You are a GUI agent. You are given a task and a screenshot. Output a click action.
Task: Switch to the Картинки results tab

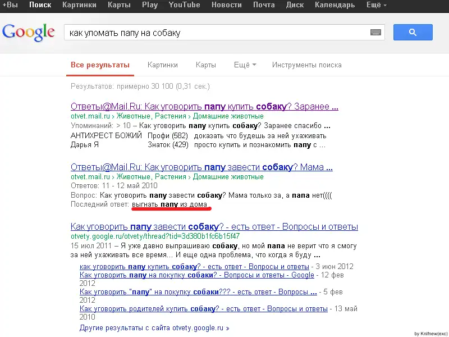click(162, 65)
